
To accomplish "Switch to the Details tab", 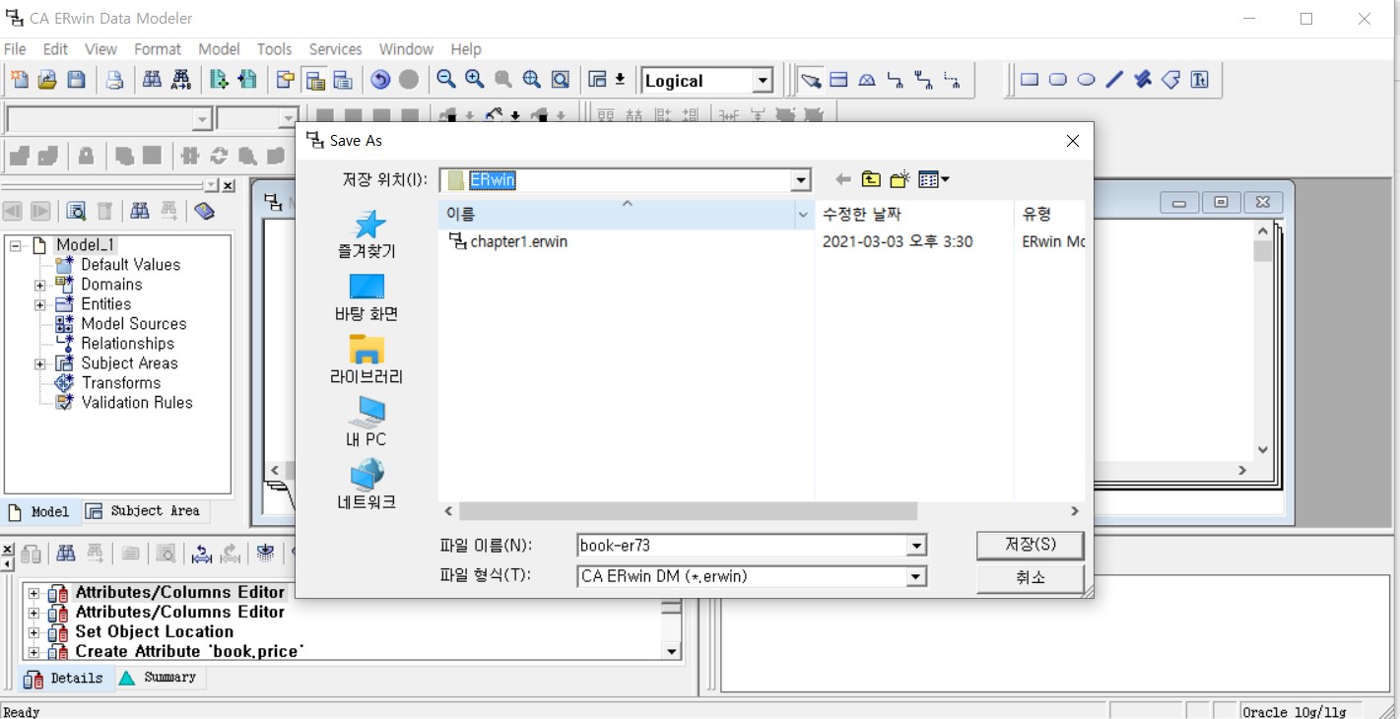I will coord(64,678).
